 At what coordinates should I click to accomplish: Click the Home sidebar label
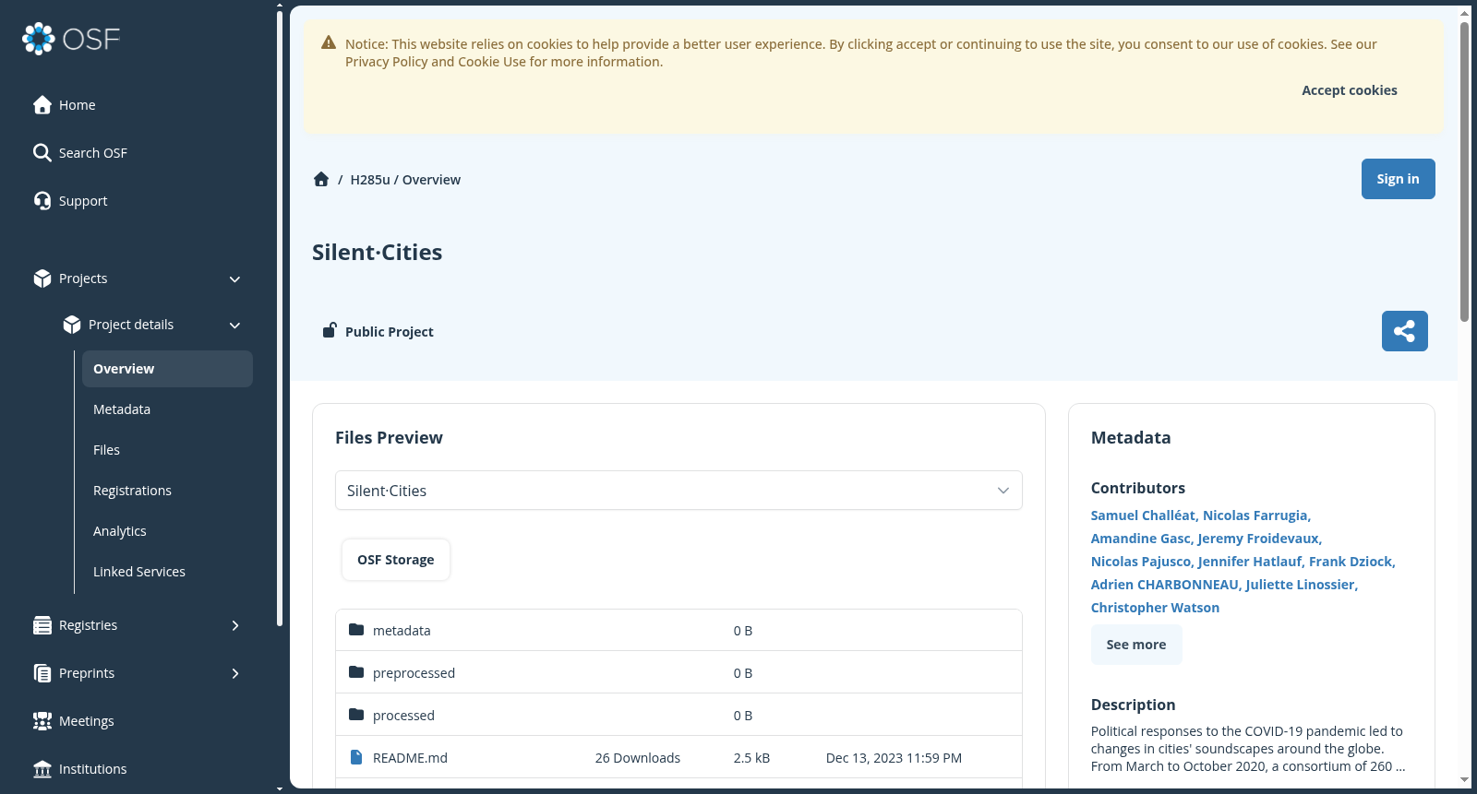tap(78, 105)
